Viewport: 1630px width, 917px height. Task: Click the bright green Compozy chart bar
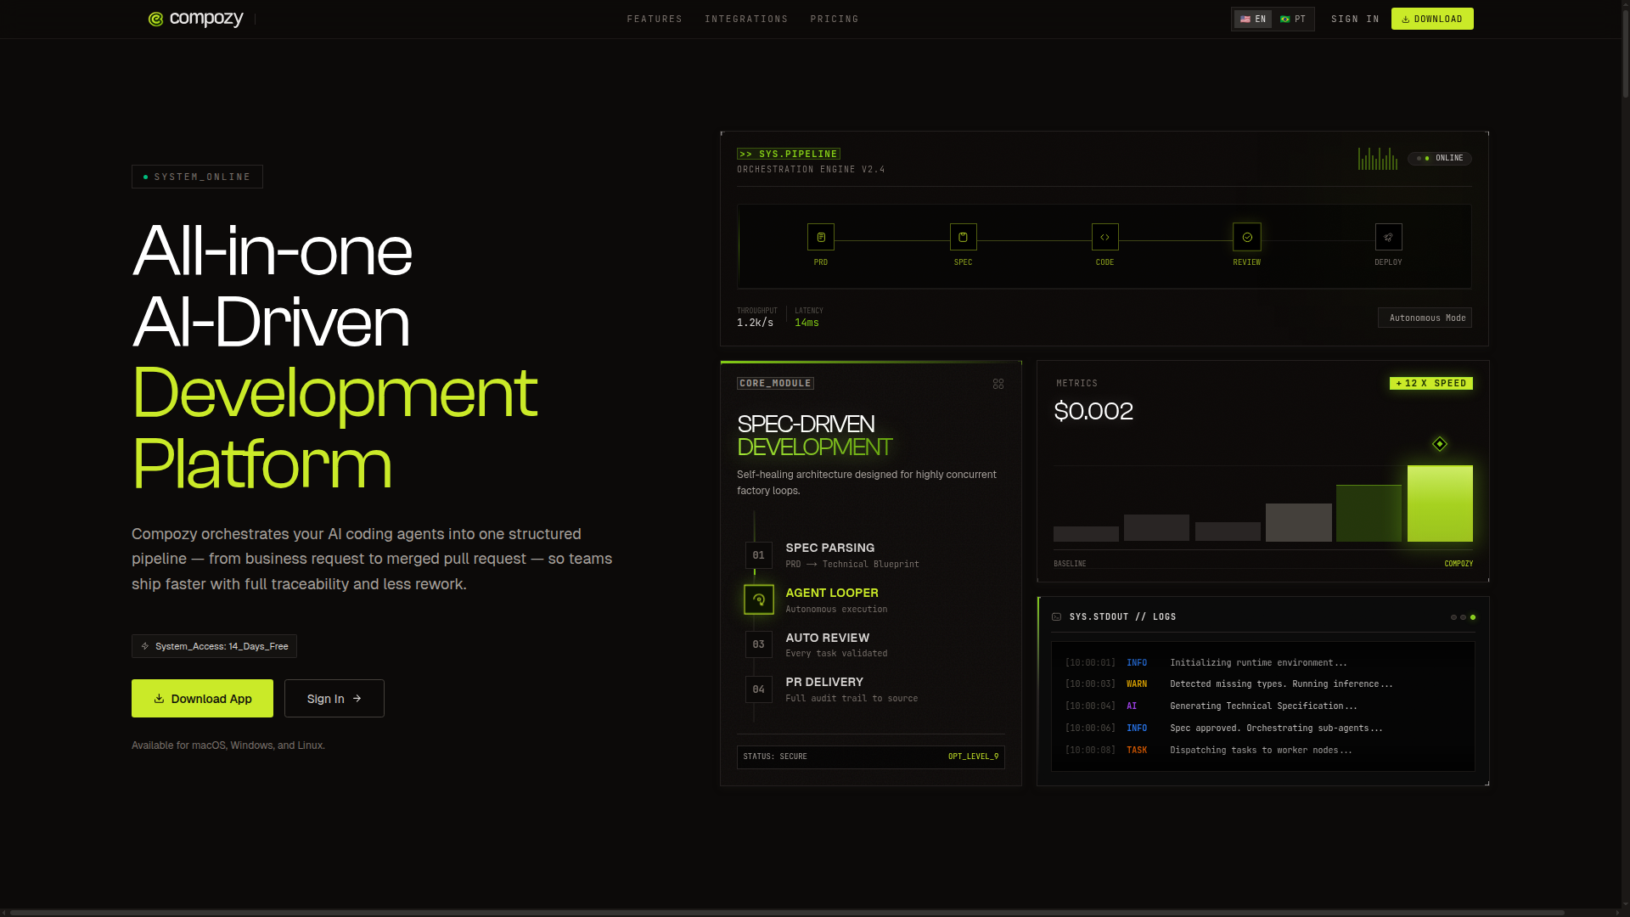point(1440,504)
